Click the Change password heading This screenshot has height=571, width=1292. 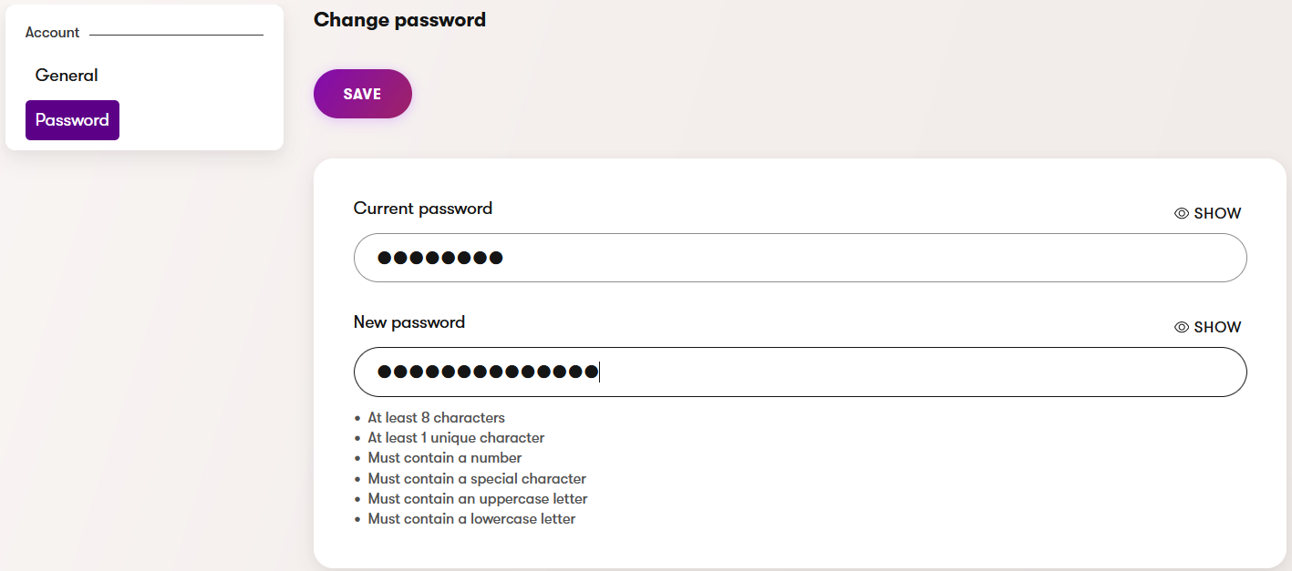tap(399, 20)
